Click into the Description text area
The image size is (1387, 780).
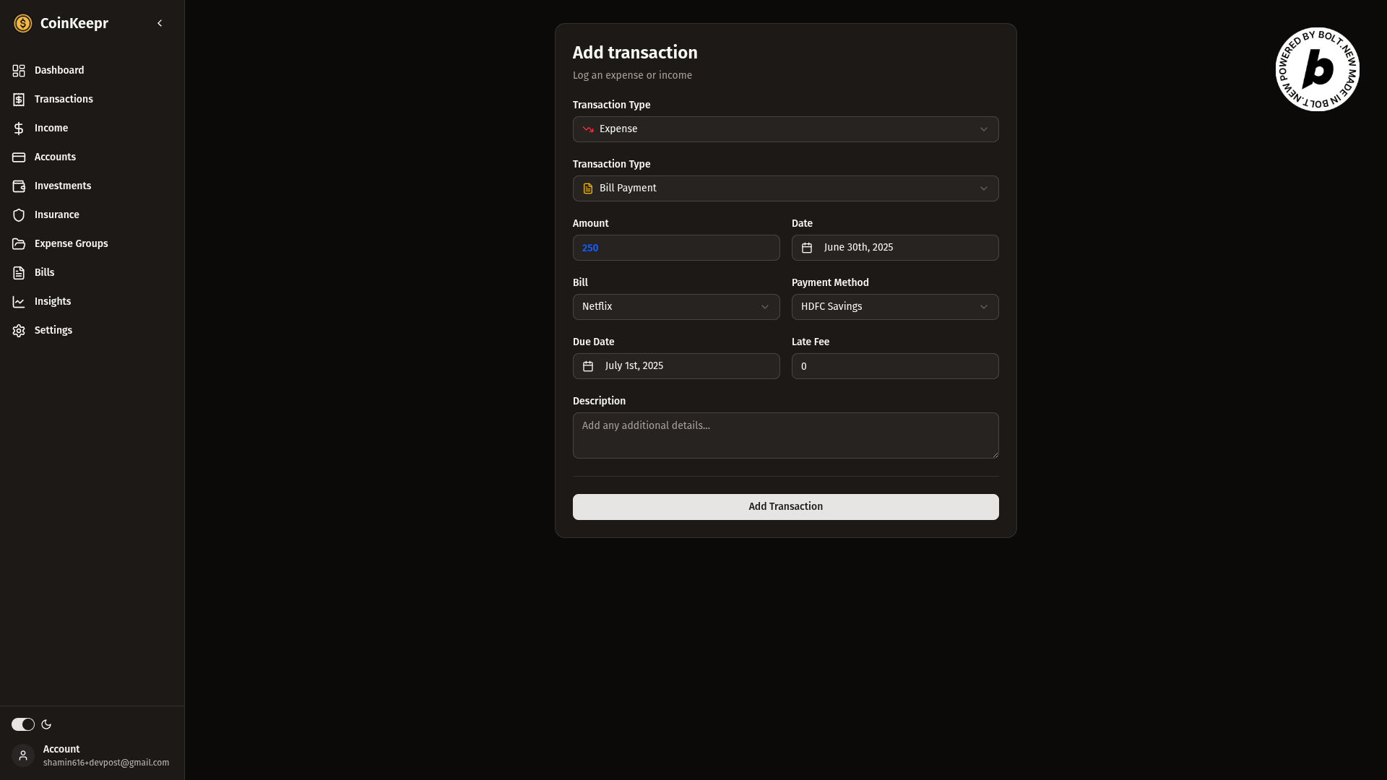click(x=785, y=435)
